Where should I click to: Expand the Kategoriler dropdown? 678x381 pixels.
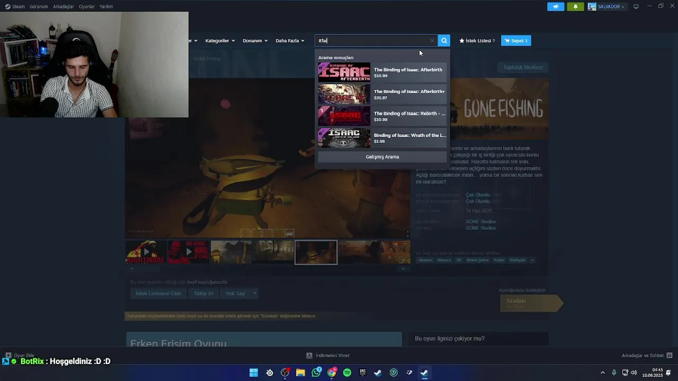pos(220,41)
